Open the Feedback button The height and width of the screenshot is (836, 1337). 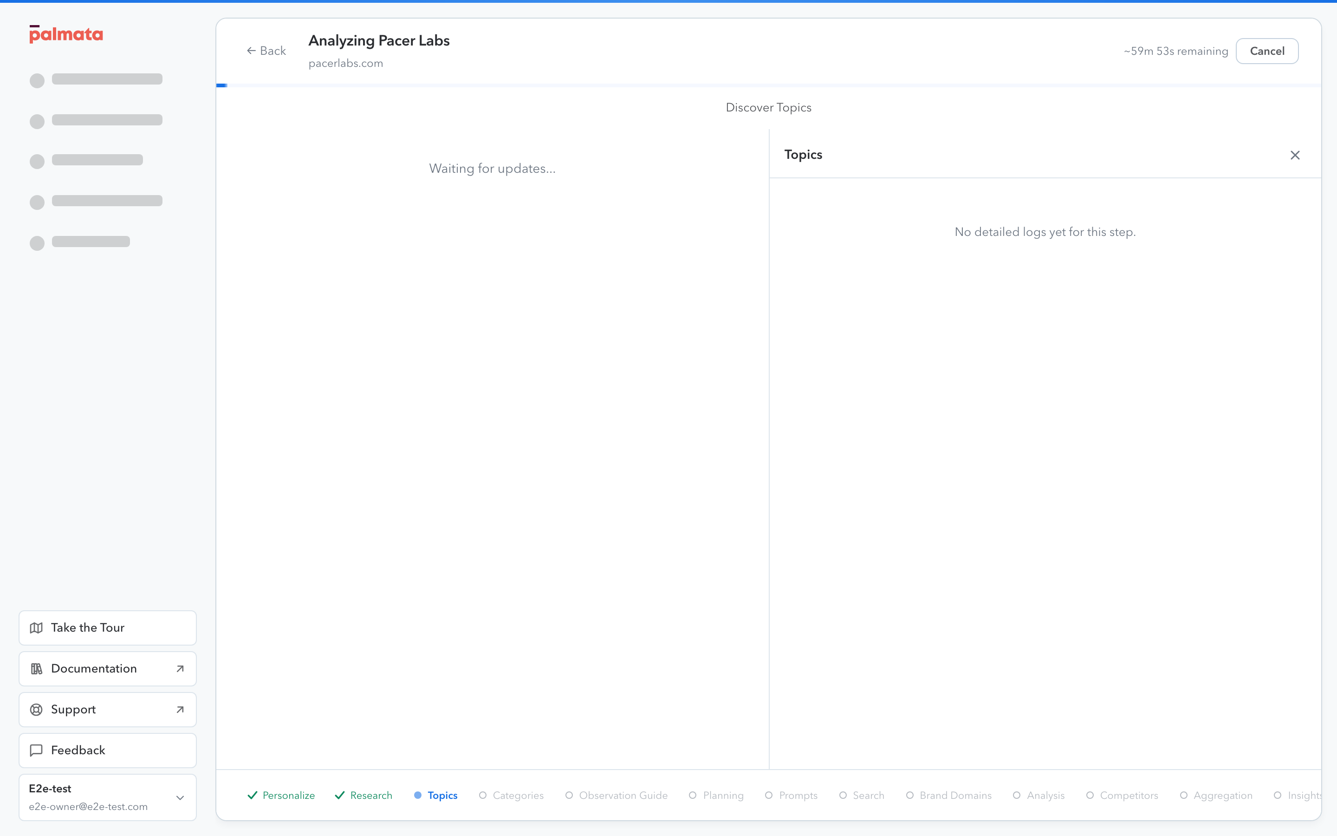(108, 750)
